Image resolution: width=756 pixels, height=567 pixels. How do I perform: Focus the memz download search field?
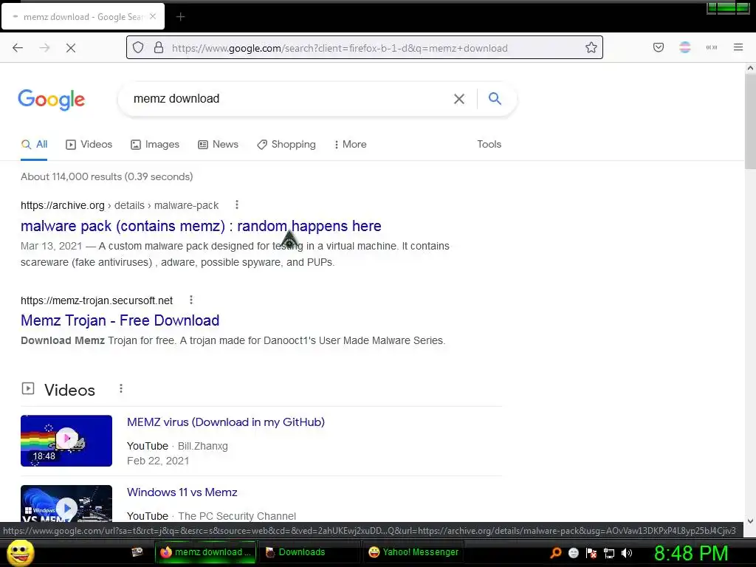tap(289, 99)
